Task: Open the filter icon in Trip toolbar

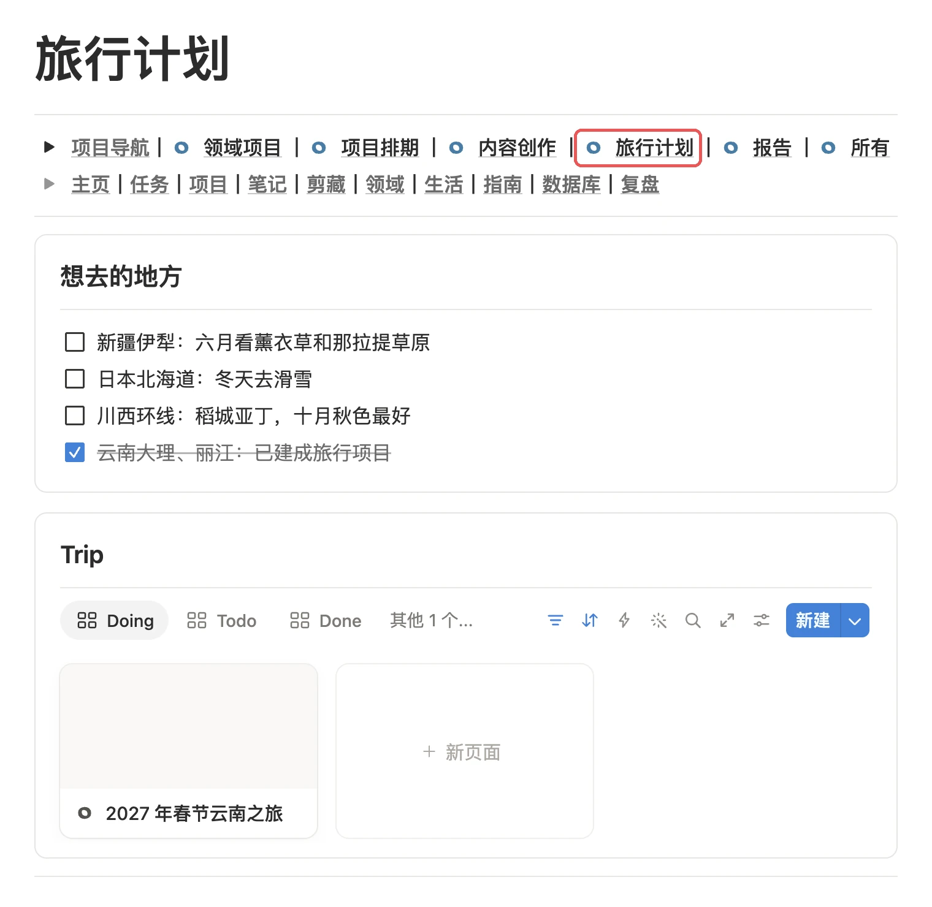Action: [x=555, y=620]
